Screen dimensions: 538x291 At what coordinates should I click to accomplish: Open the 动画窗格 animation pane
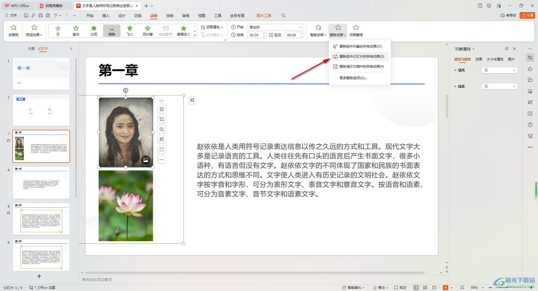[x=356, y=30]
